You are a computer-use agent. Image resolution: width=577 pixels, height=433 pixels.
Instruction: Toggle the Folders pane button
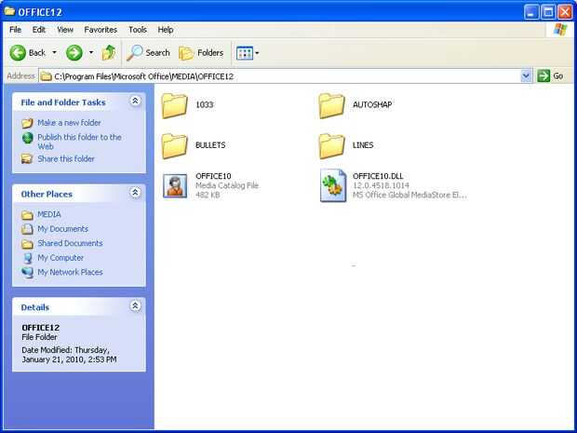pos(202,53)
